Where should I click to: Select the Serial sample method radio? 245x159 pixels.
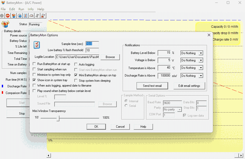click(x=126, y=106)
